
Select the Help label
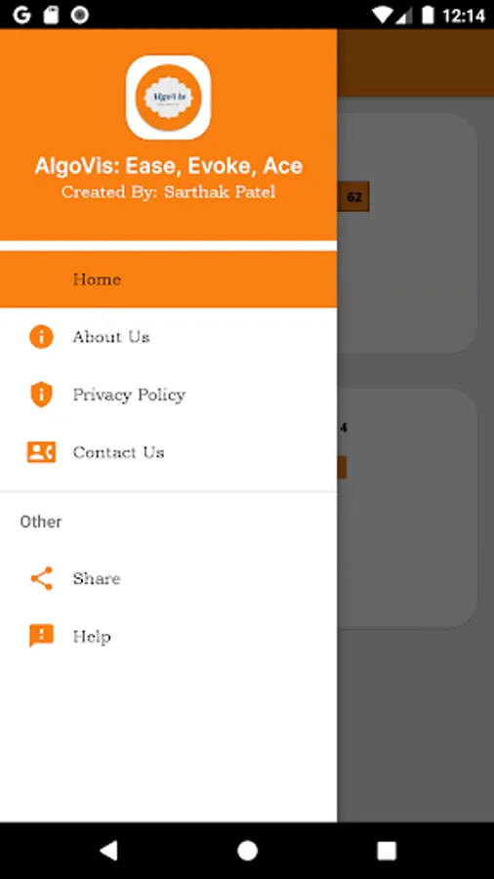click(92, 636)
